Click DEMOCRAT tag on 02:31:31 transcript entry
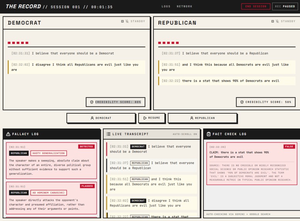This screenshot has width=300, height=221. click(138, 147)
